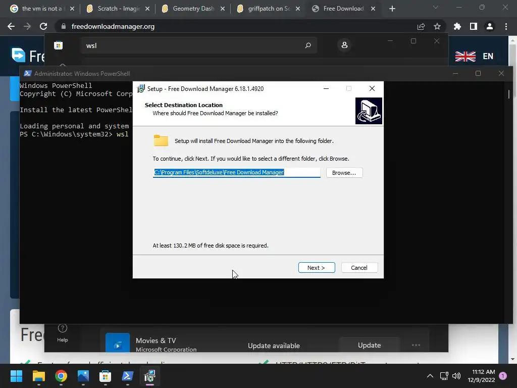Image resolution: width=517 pixels, height=388 pixels.
Task: Open the notification badge in system tray
Action: tap(503, 375)
